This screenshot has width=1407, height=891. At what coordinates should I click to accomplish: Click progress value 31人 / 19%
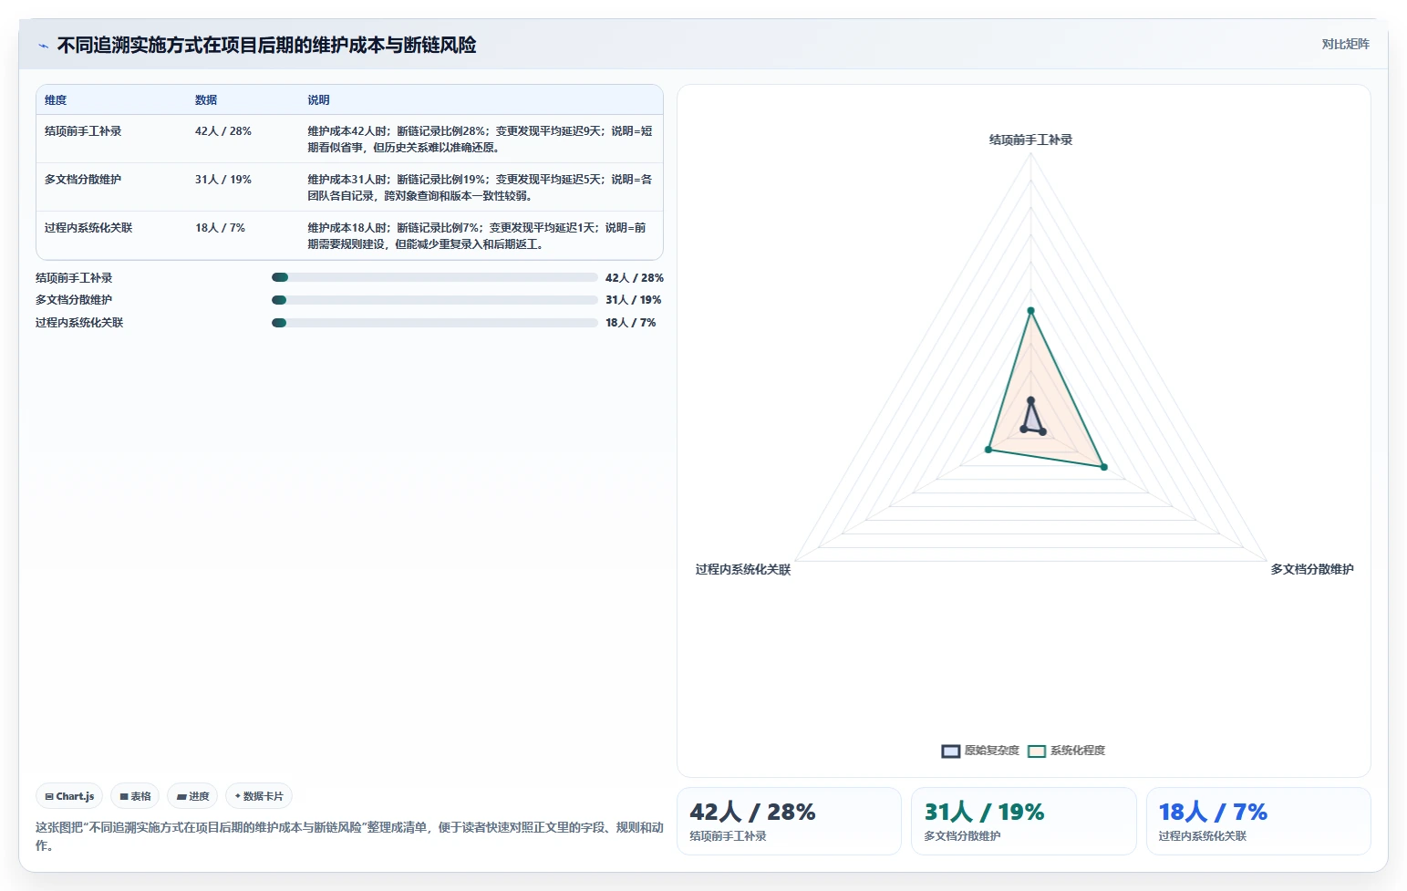pos(633,300)
